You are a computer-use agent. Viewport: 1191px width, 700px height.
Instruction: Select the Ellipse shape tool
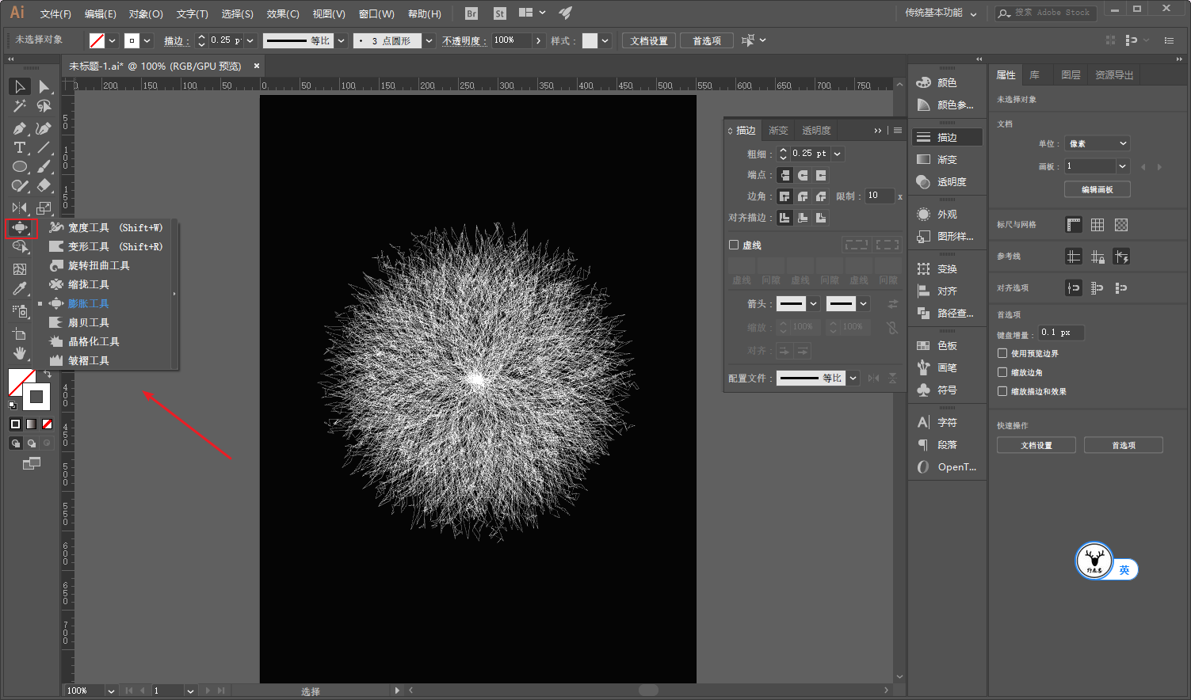[20, 166]
